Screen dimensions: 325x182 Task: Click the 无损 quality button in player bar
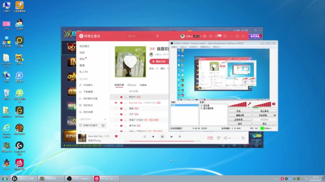point(210,138)
